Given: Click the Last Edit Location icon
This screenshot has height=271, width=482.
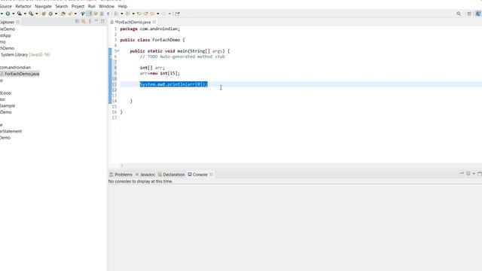Looking at the screenshot, I should coord(139,14).
